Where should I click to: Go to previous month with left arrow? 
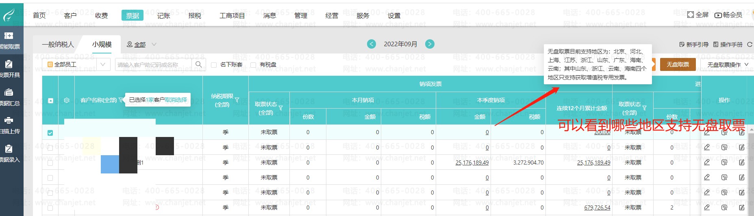(x=372, y=44)
